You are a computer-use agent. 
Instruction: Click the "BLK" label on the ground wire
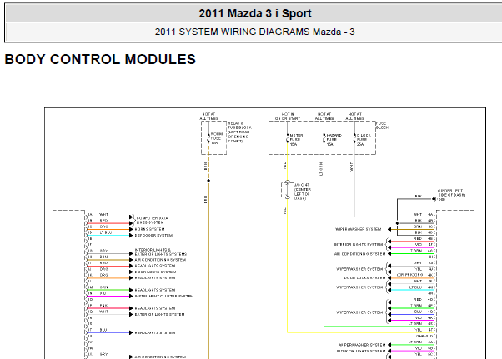pyautogui.click(x=418, y=197)
